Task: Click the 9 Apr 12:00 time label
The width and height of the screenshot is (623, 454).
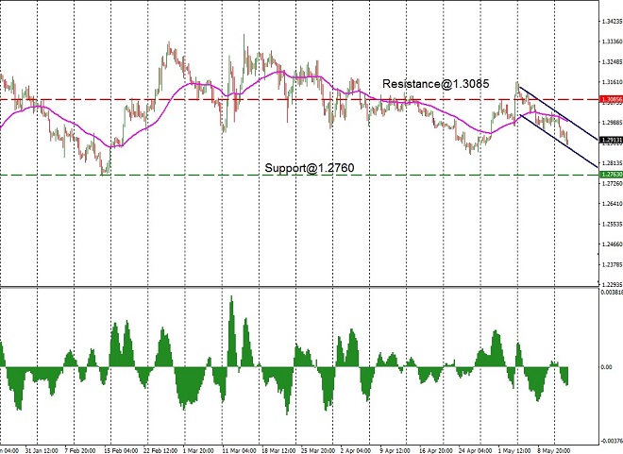Action: pyautogui.click(x=395, y=451)
